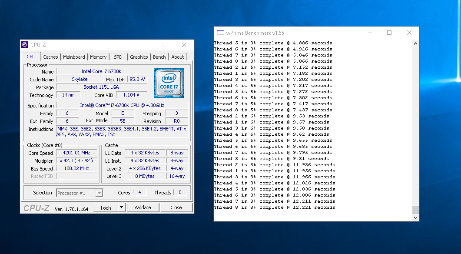The image size is (461, 254).
Task: Click the Max TDP value '95.0 W'
Action: [x=137, y=79]
